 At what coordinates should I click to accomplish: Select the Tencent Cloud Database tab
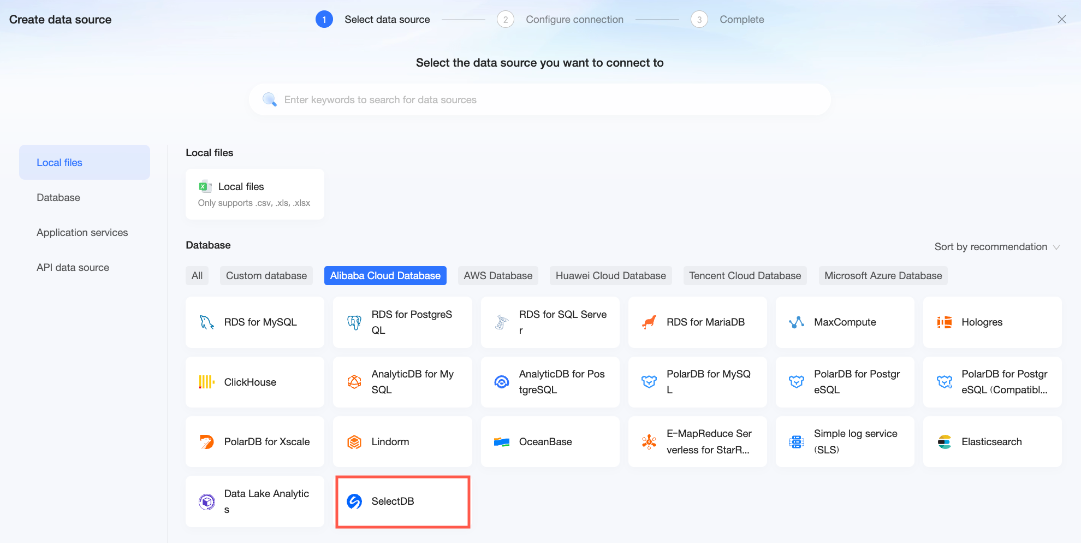pyautogui.click(x=745, y=276)
